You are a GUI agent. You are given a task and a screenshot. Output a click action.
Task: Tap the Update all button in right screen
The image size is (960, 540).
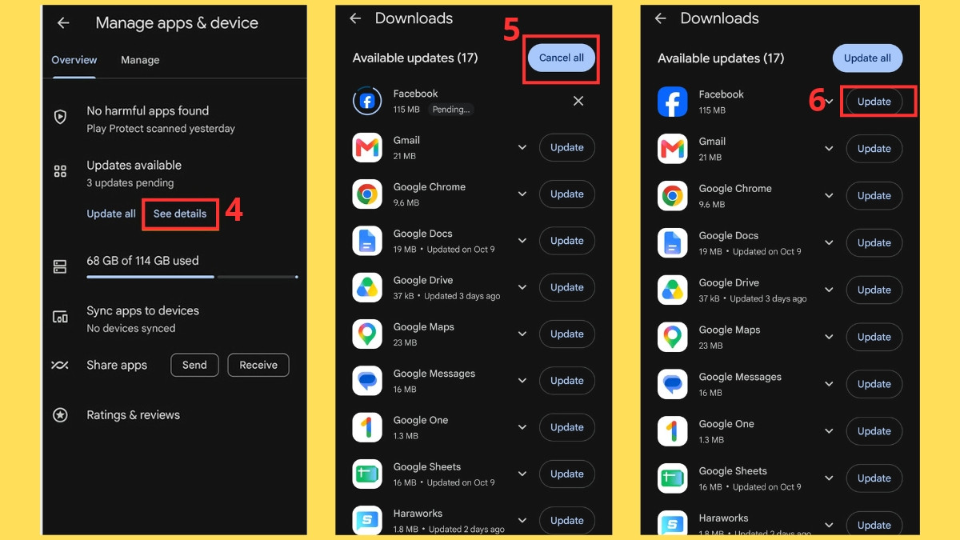tap(867, 58)
